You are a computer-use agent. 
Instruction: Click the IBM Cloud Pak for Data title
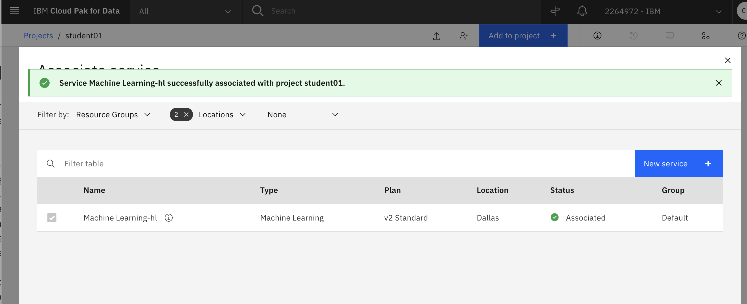click(x=76, y=11)
